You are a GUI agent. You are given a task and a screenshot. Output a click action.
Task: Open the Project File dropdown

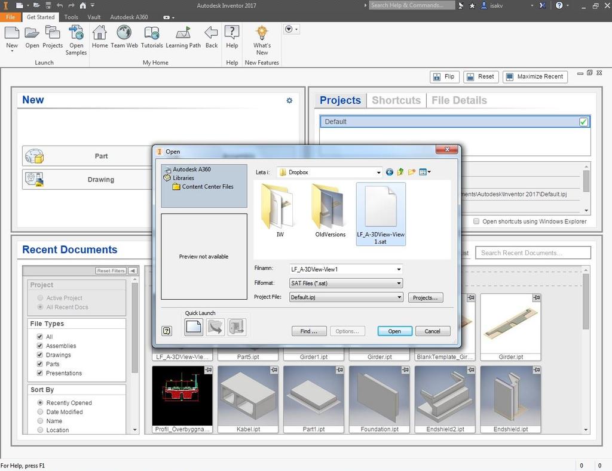(x=399, y=297)
